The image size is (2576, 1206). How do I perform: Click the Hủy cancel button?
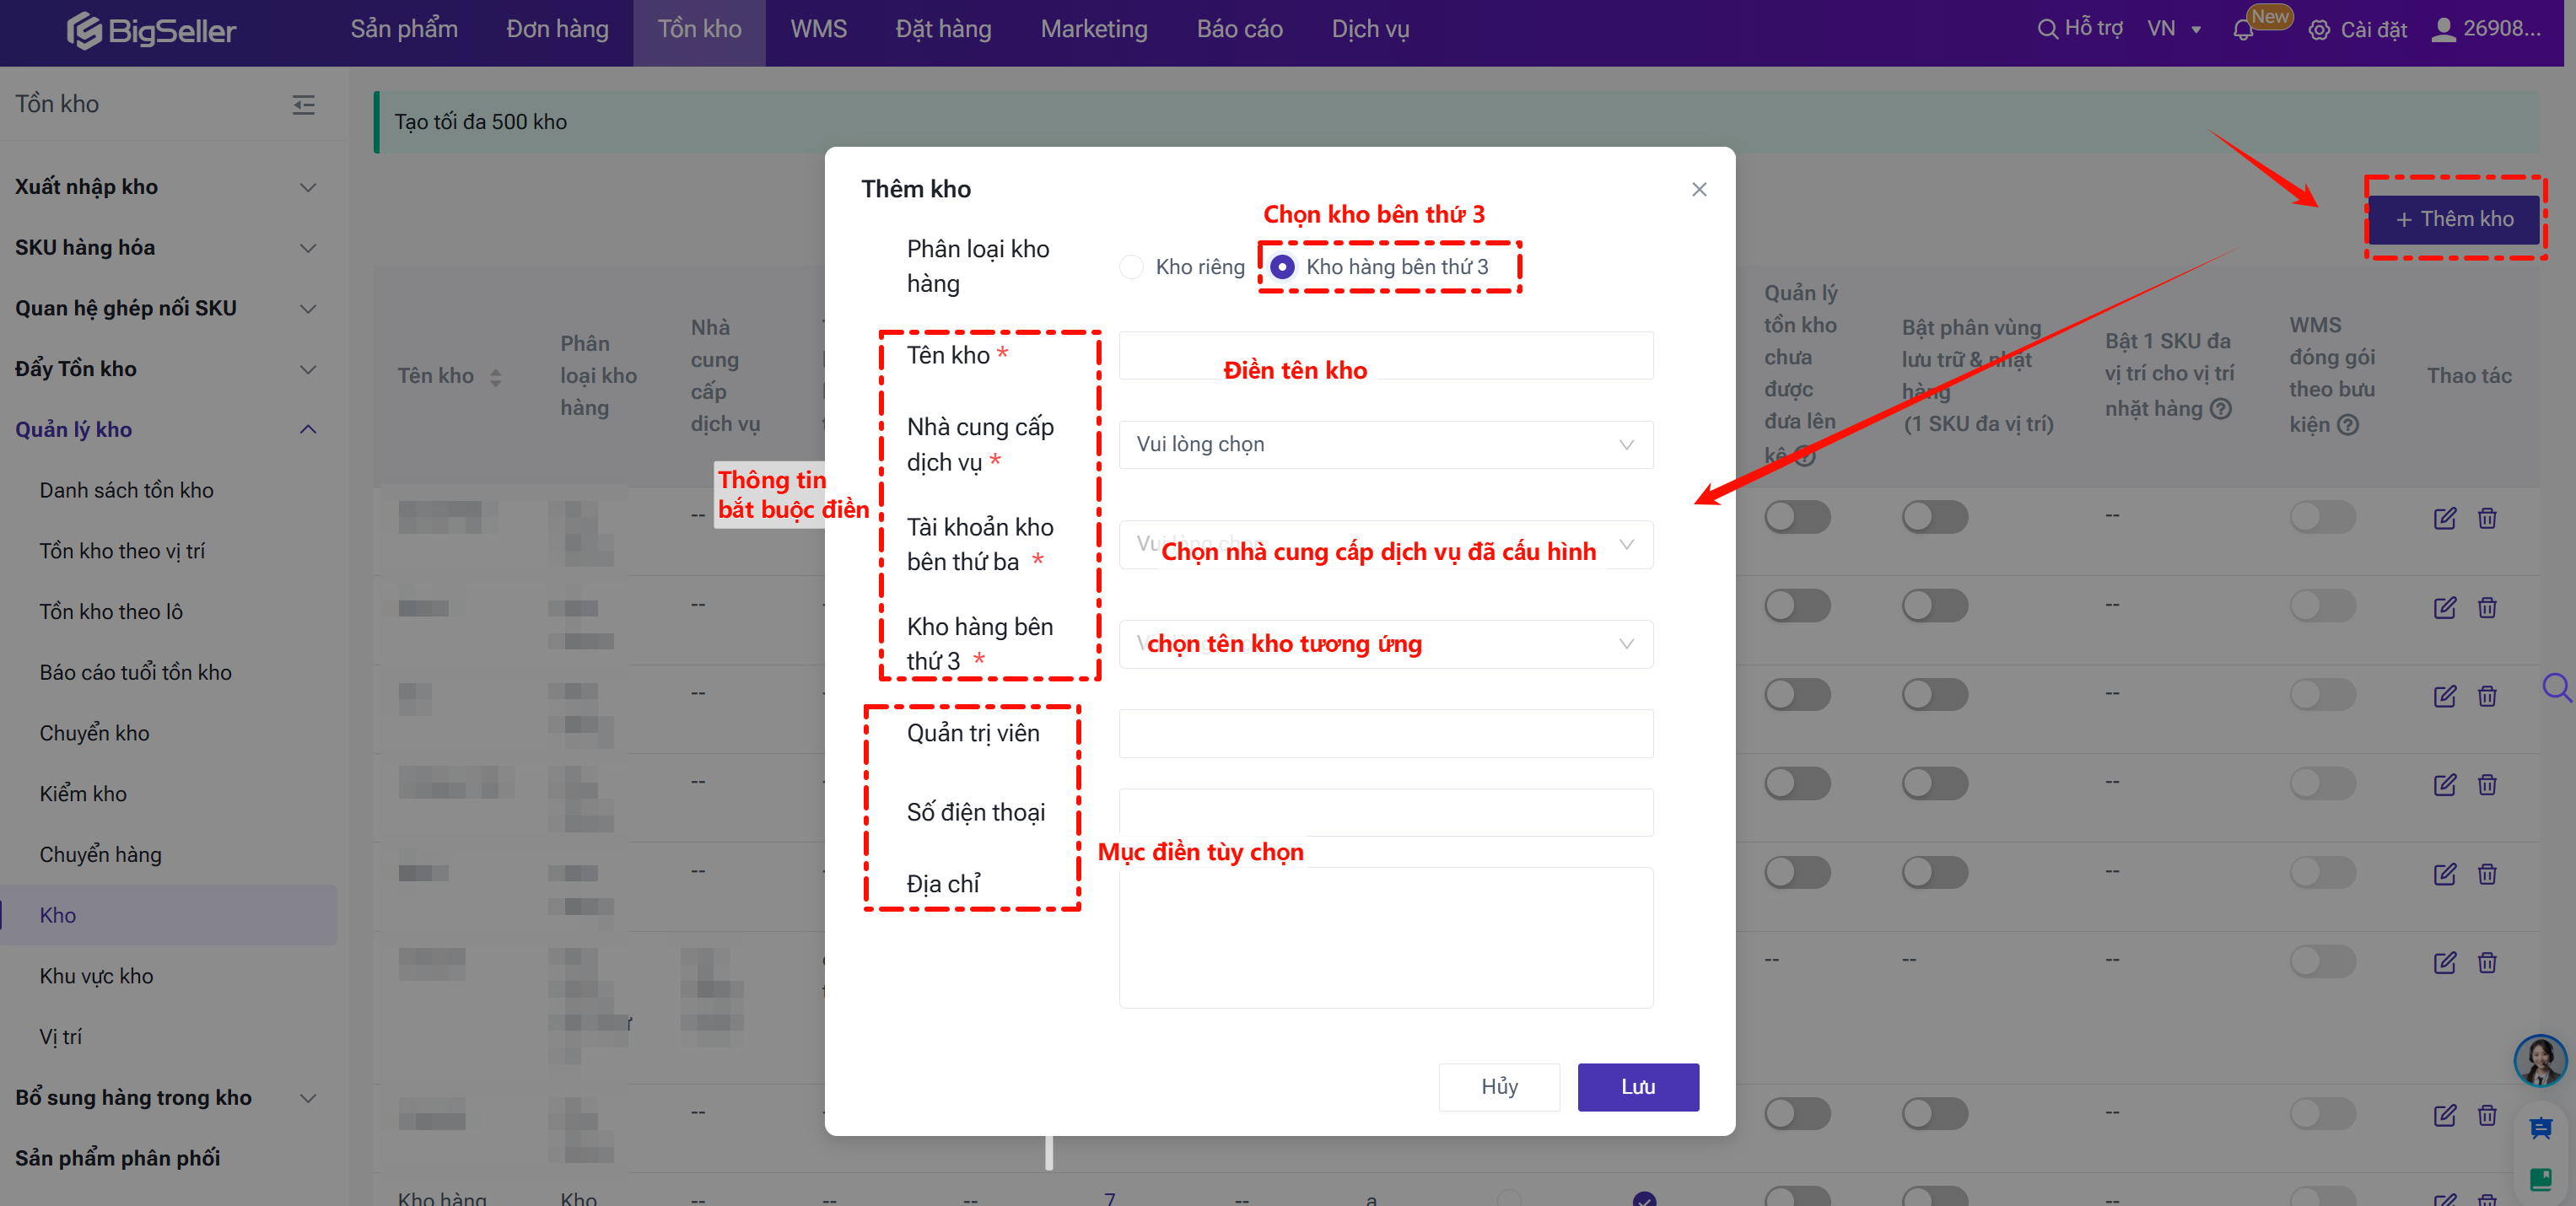point(1498,1087)
